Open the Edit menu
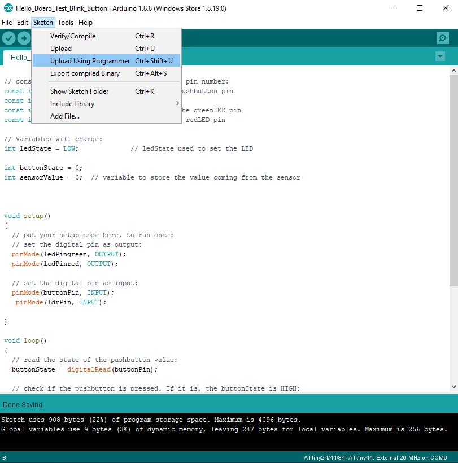 pyautogui.click(x=23, y=23)
